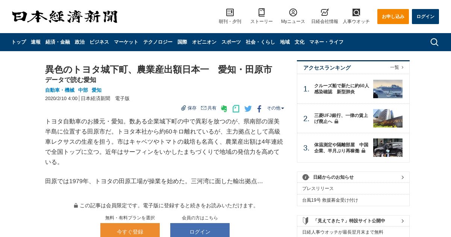
Task: Open the プレスリリース link
Action: pos(318,188)
